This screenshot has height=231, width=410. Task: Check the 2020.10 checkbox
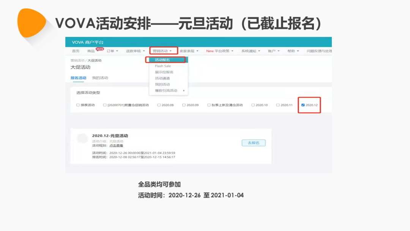253,105
